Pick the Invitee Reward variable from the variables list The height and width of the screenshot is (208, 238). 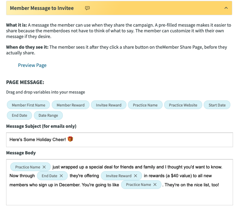[x=109, y=105]
